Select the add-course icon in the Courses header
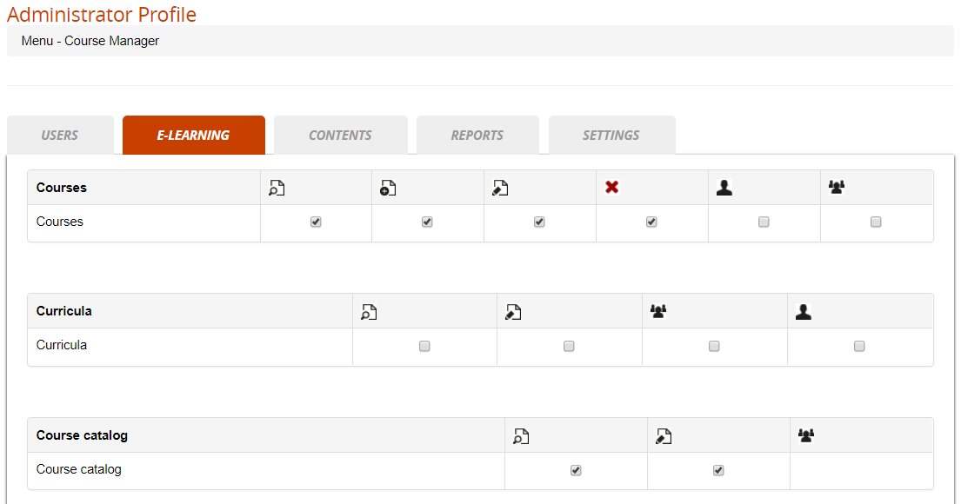 point(388,187)
